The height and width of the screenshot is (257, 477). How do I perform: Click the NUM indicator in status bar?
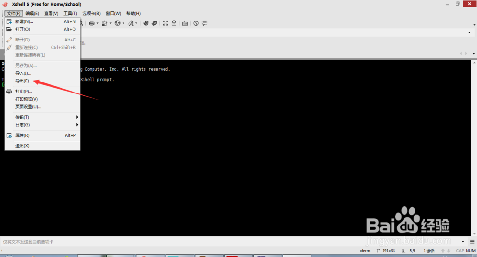point(470,251)
